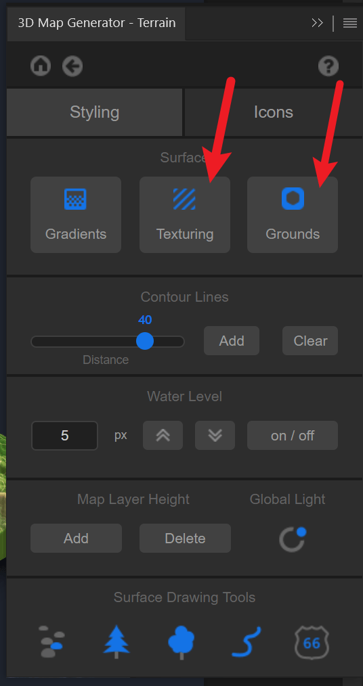This screenshot has width=363, height=686.
Task: Open the Grounds surface option
Action: [293, 215]
